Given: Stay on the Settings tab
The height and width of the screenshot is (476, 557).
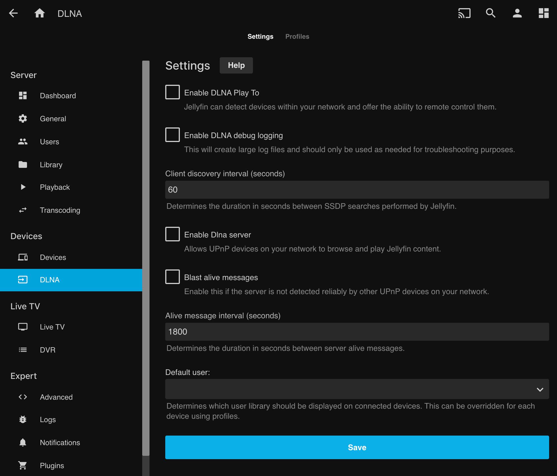Looking at the screenshot, I should 260,36.
